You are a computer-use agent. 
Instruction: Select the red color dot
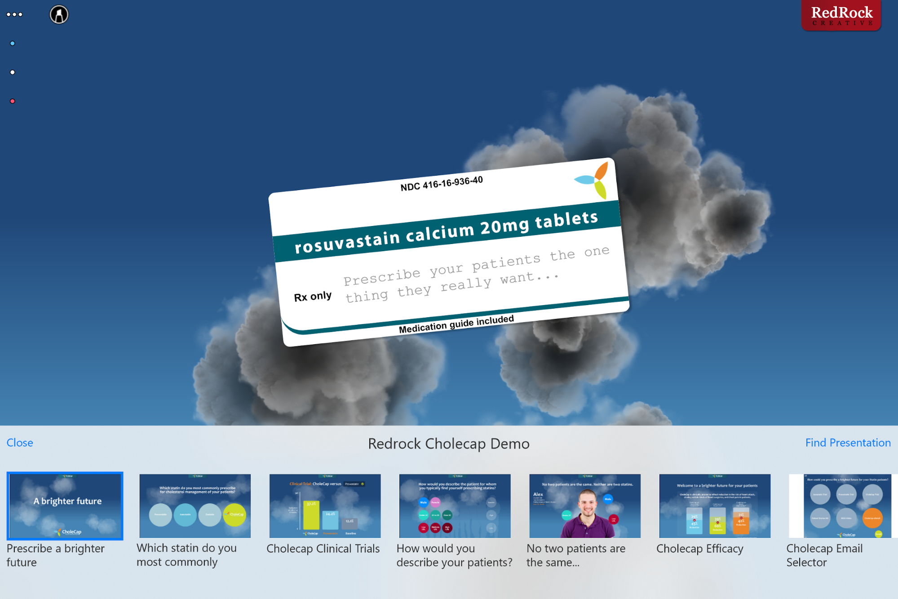click(x=13, y=101)
